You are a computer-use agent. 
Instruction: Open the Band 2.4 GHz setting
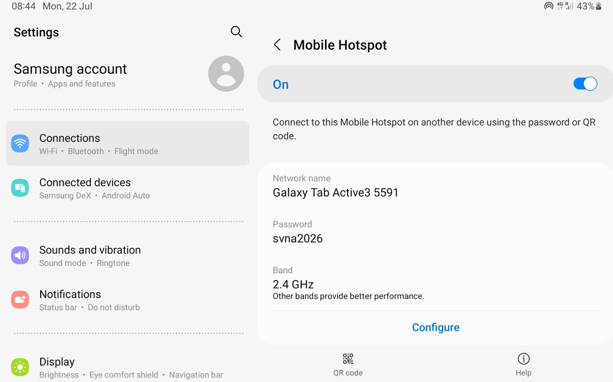435,284
